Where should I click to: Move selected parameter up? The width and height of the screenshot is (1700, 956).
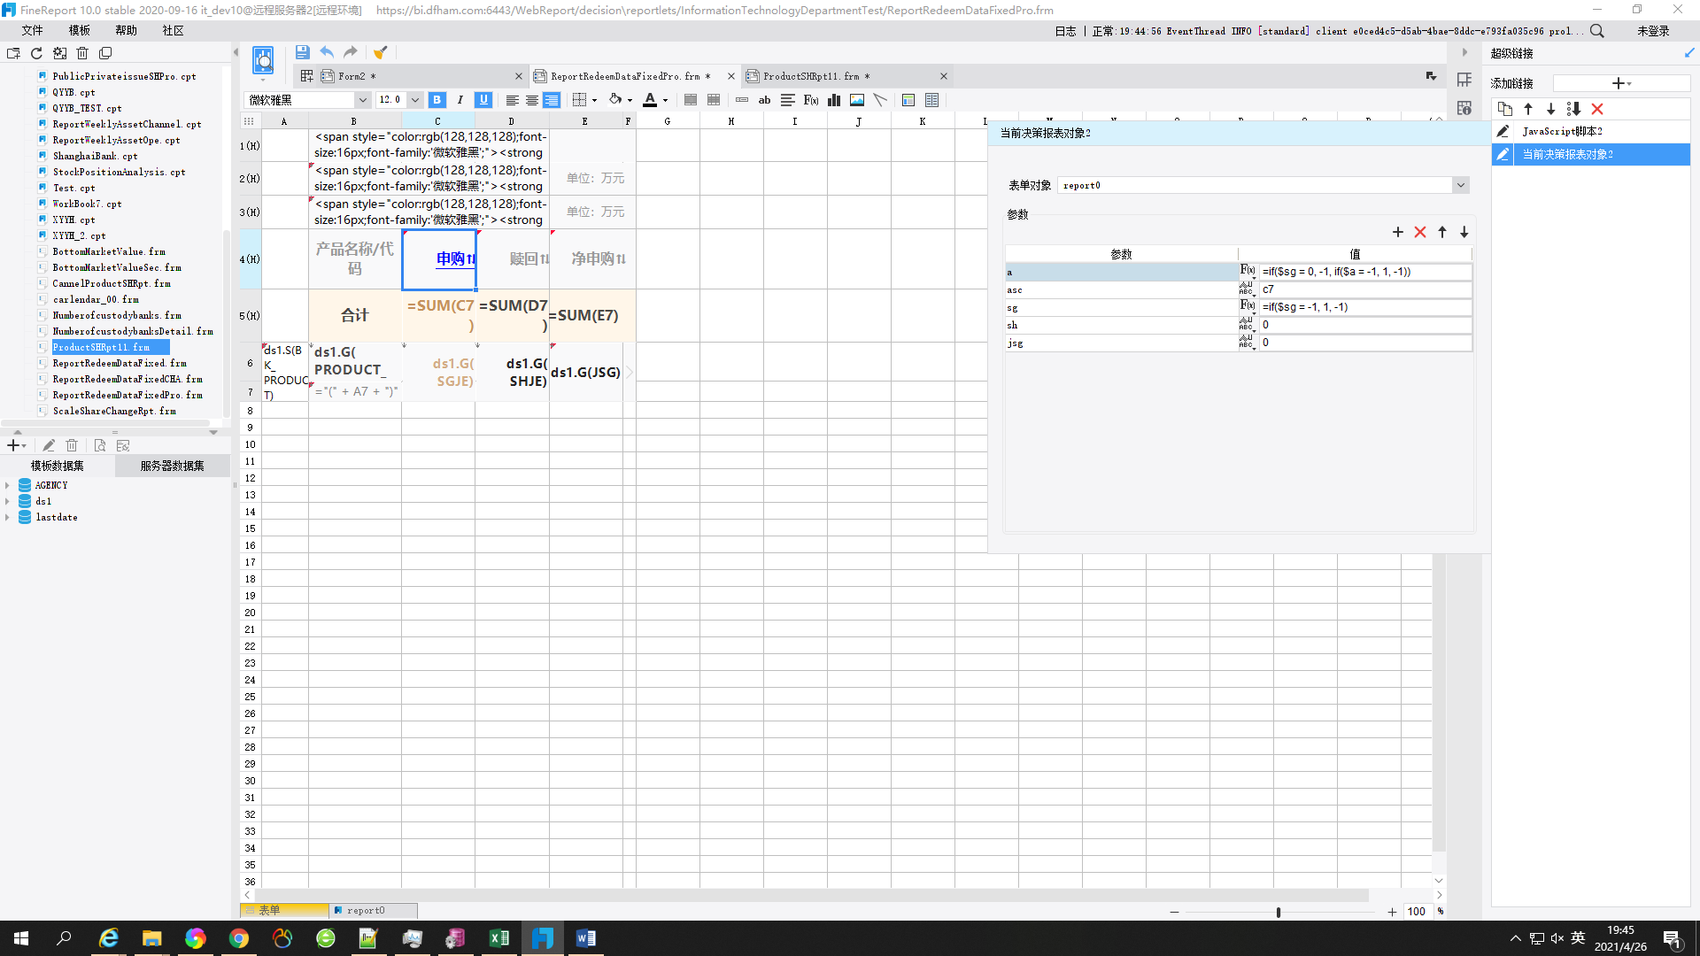click(1442, 232)
